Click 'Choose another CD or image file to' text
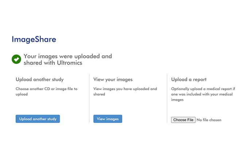246x161 pixels. (47, 89)
